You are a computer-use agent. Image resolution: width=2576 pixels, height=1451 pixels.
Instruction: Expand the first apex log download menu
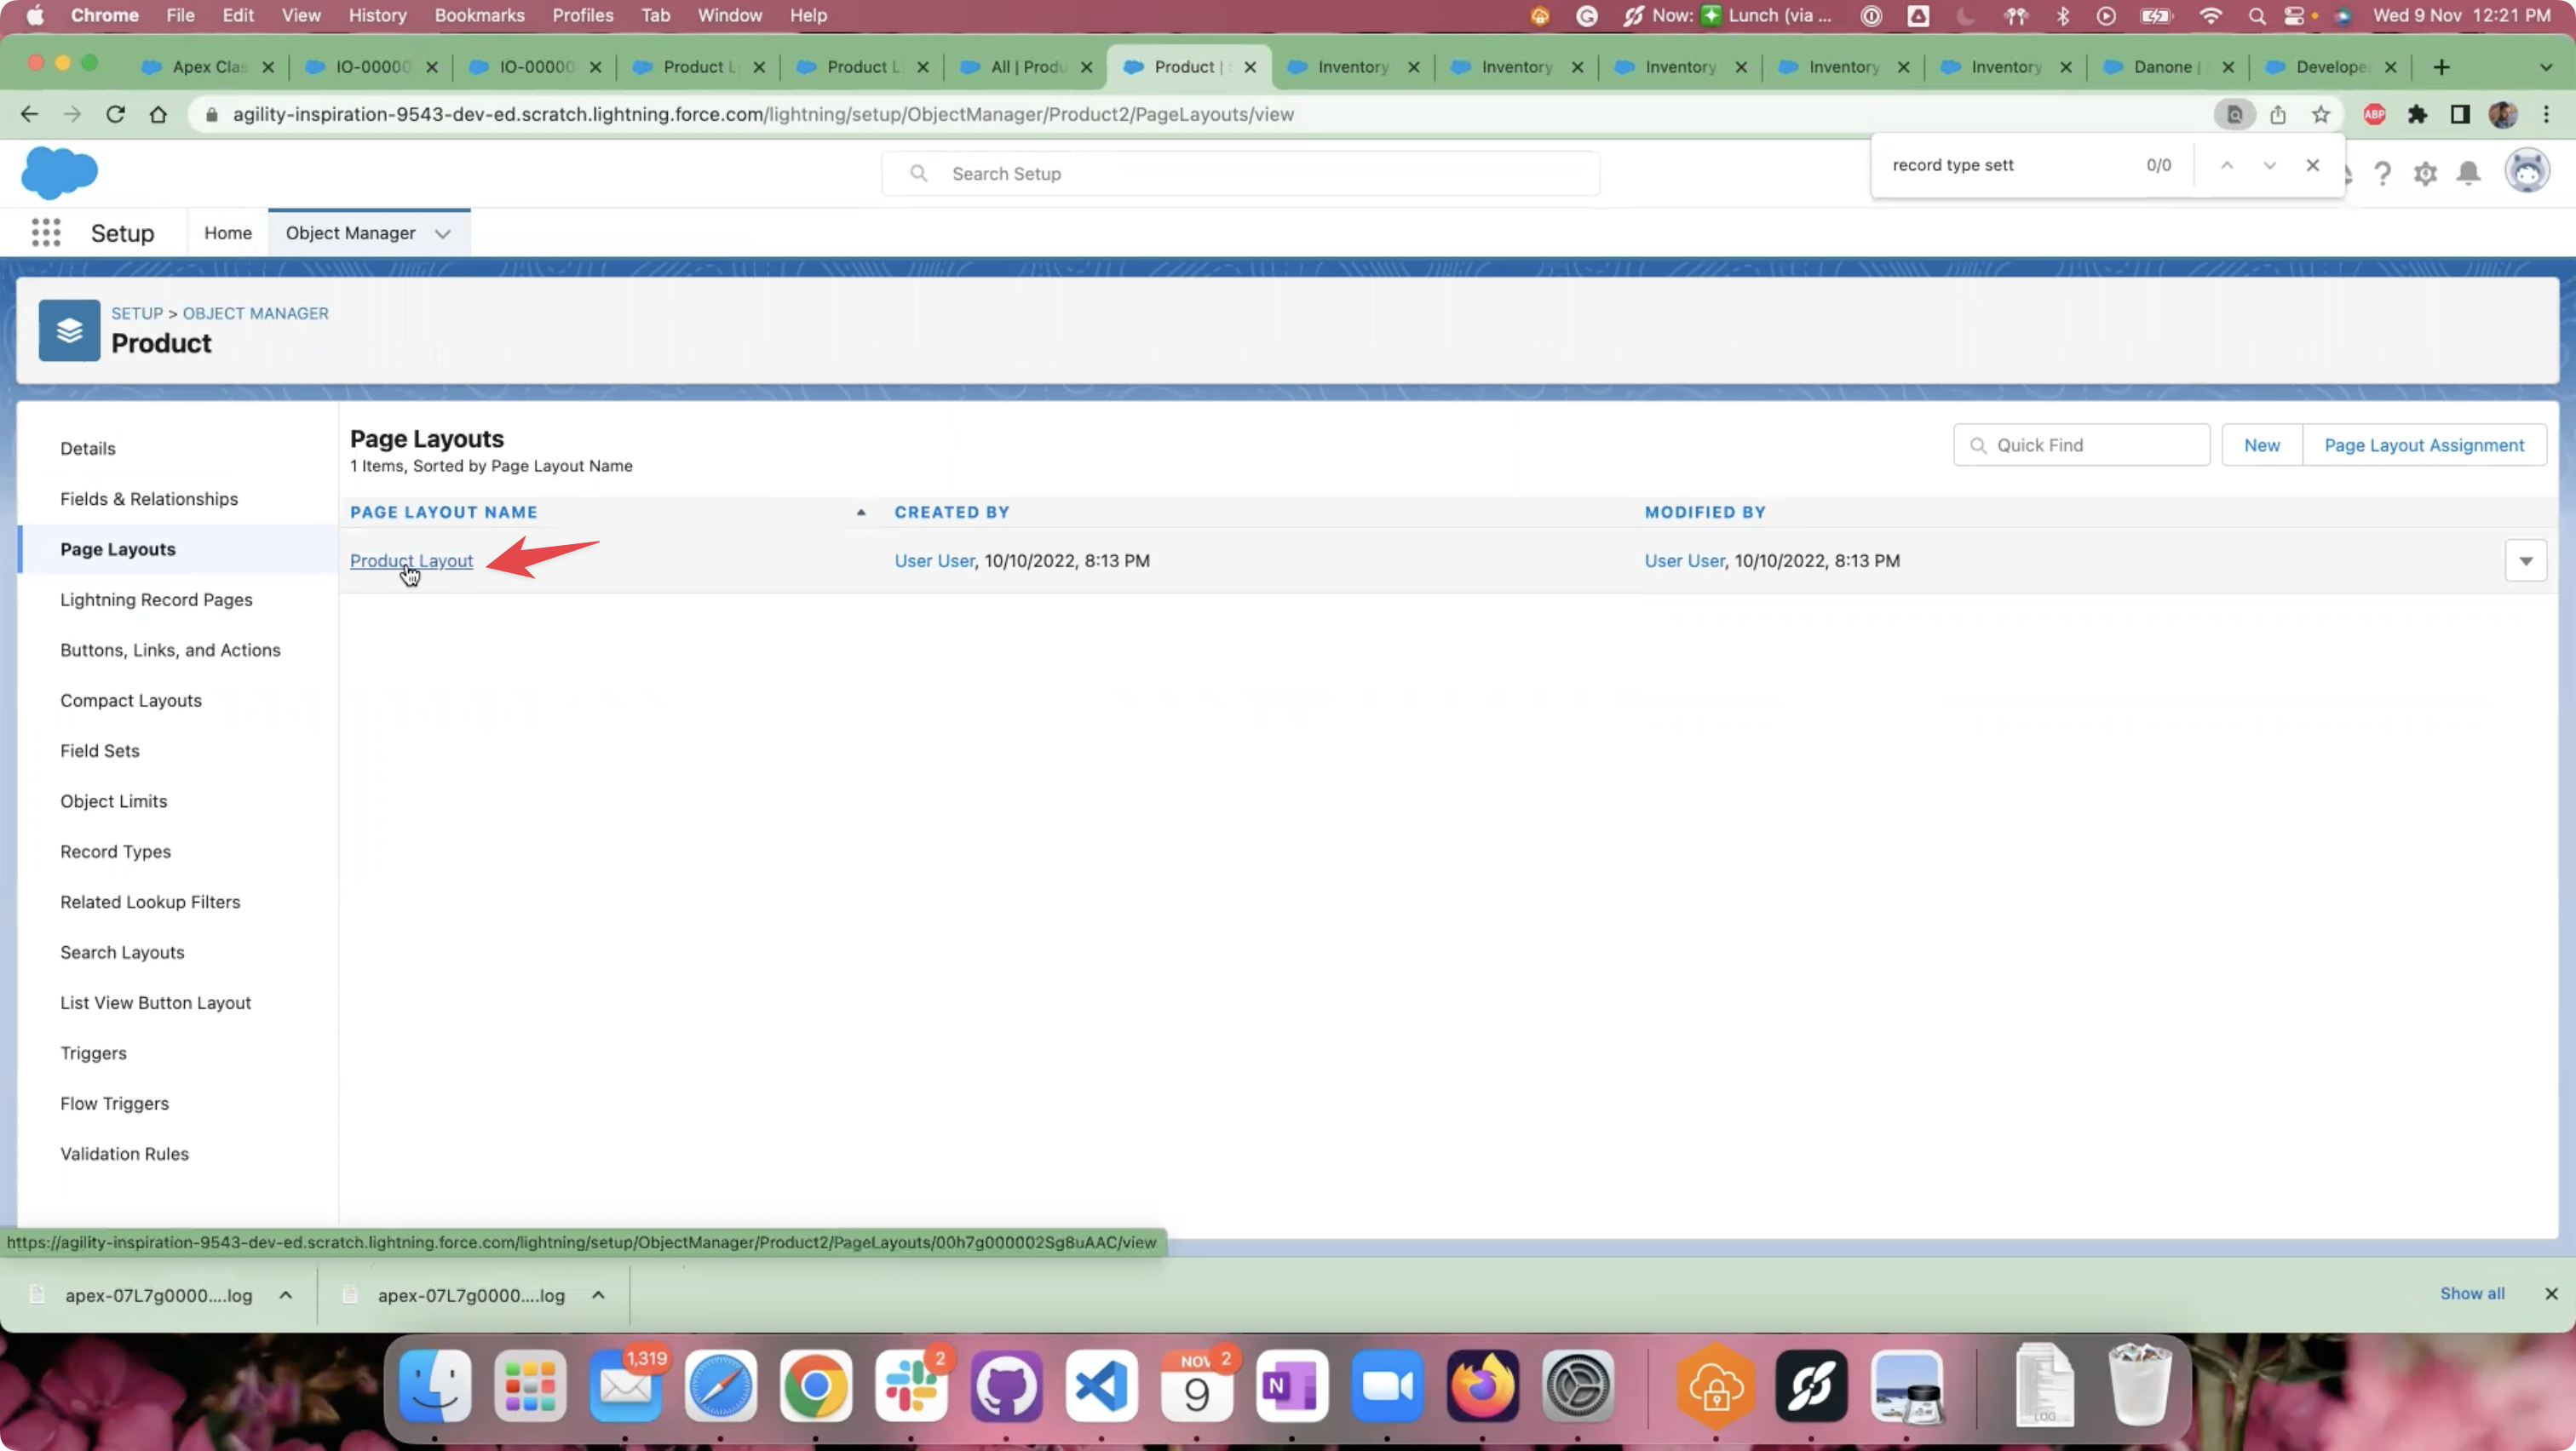(x=286, y=1295)
